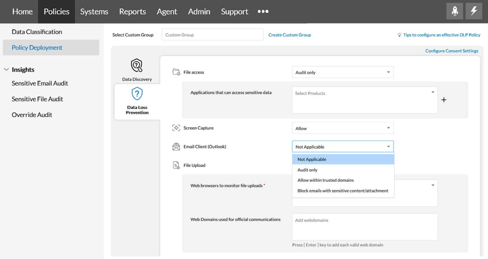Click the Email Client envelope icon
Image resolution: width=488 pixels, height=259 pixels.
[176, 147]
